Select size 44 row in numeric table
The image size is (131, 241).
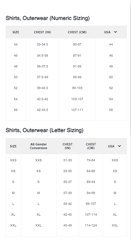click(x=66, y=44)
